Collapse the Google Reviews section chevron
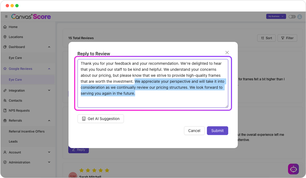 (x=49, y=69)
